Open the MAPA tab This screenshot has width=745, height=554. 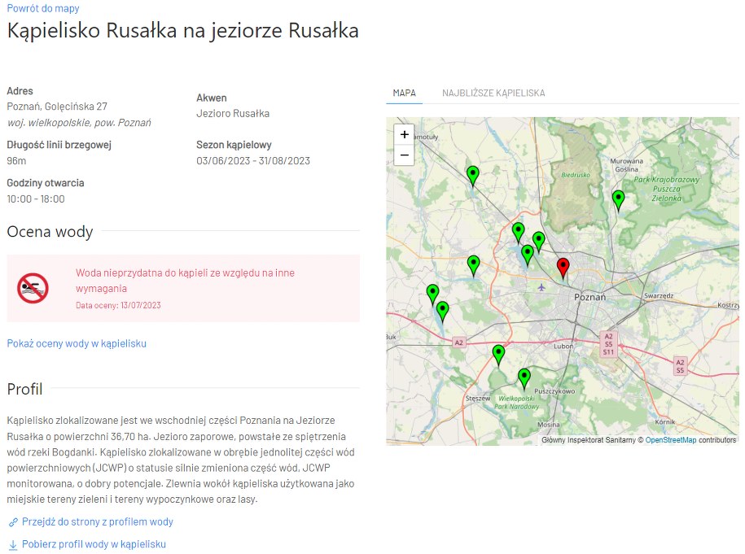pos(404,93)
